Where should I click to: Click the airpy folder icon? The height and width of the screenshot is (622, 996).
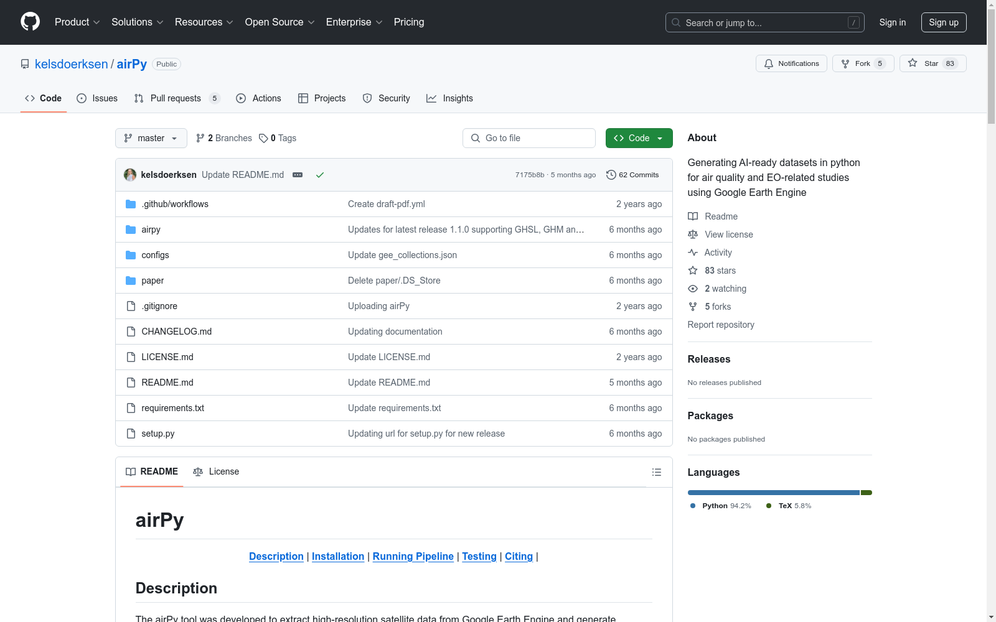[131, 230]
